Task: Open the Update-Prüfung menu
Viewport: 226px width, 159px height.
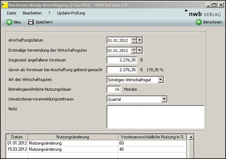Action: (71, 13)
